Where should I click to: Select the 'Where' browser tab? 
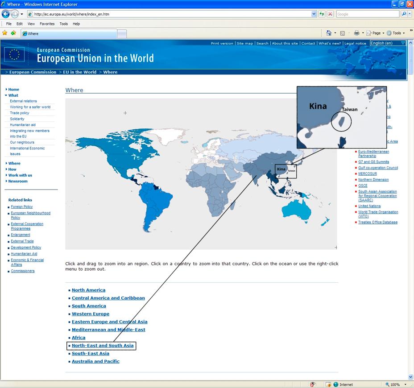69,33
